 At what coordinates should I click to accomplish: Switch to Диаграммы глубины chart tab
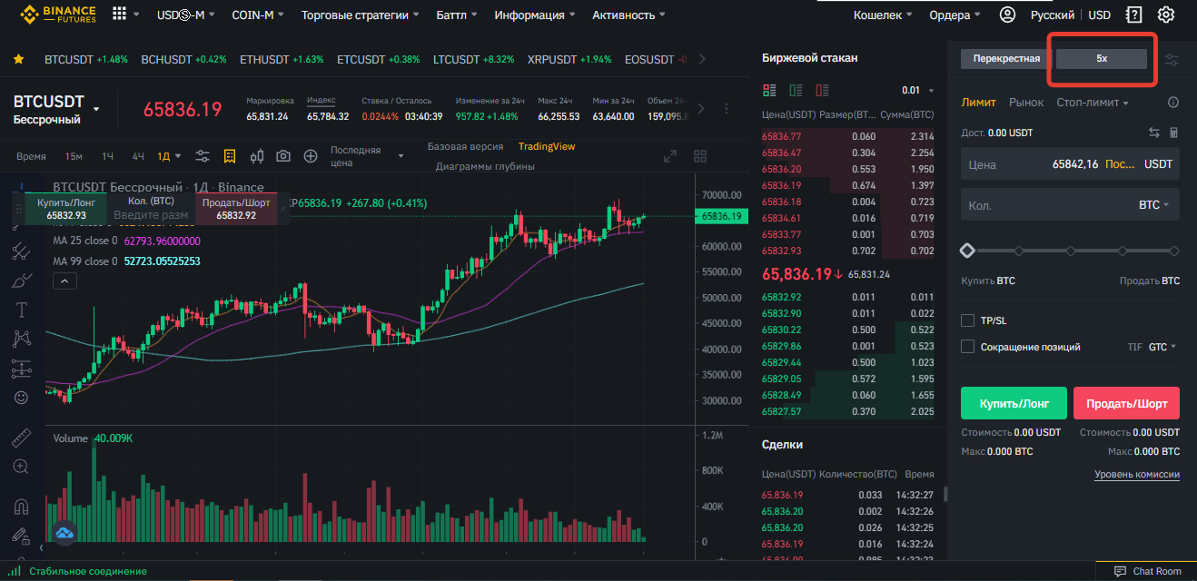[x=485, y=166]
